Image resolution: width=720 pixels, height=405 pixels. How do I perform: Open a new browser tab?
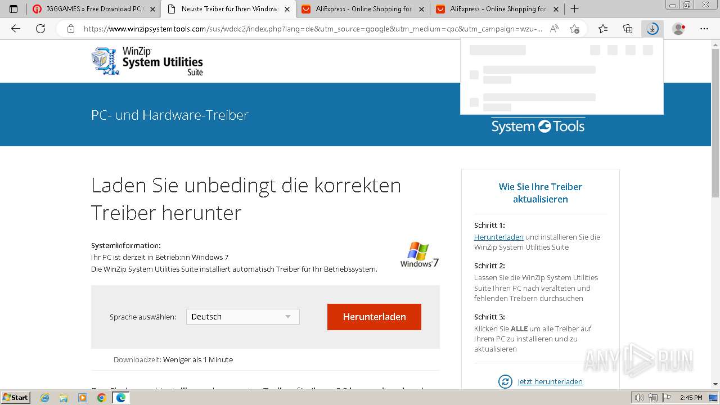pos(574,9)
